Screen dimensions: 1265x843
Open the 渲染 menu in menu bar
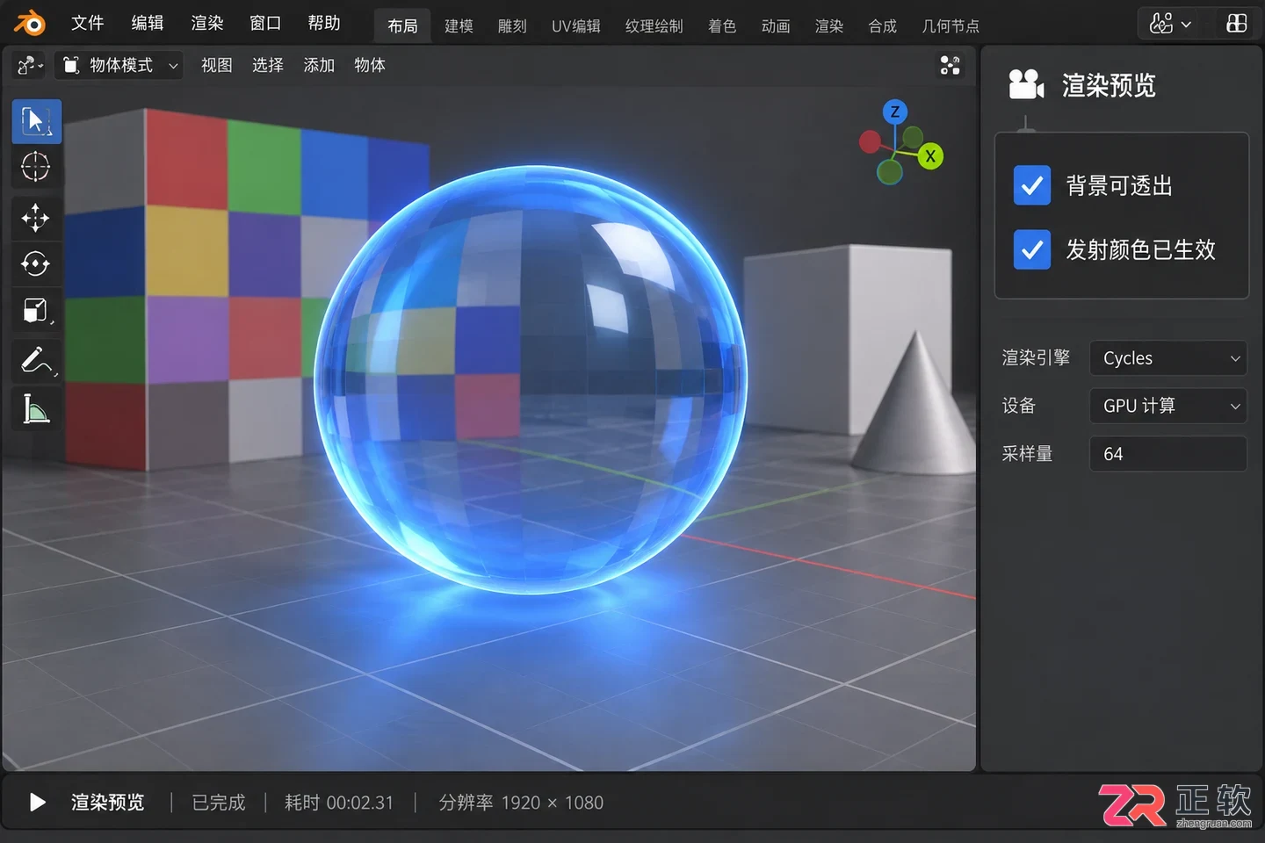(206, 23)
